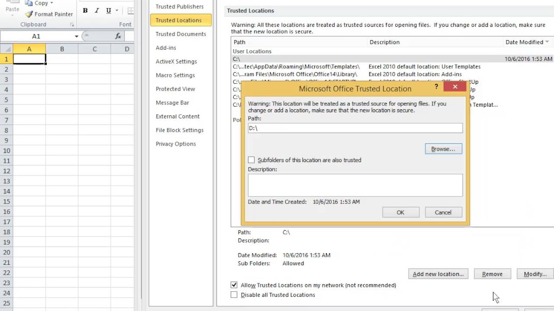Select row 10 header
This screenshot has width=554, height=311.
tap(6, 150)
